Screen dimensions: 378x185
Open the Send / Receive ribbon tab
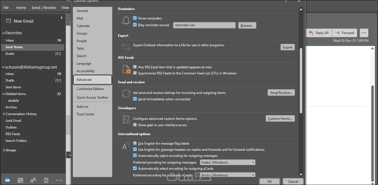(44, 8)
